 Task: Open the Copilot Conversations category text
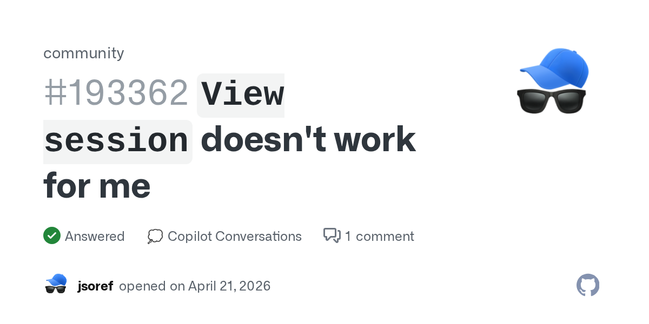pyautogui.click(x=235, y=237)
